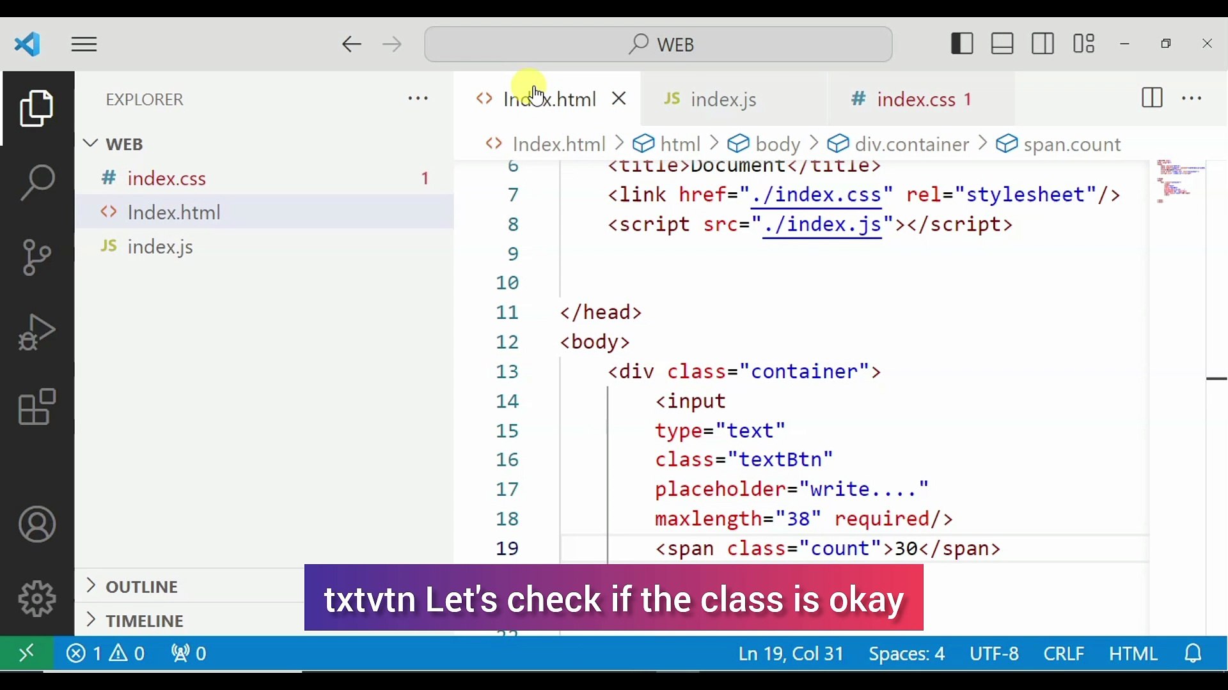Open the Manage gear menu
The height and width of the screenshot is (690, 1228).
pyautogui.click(x=37, y=599)
